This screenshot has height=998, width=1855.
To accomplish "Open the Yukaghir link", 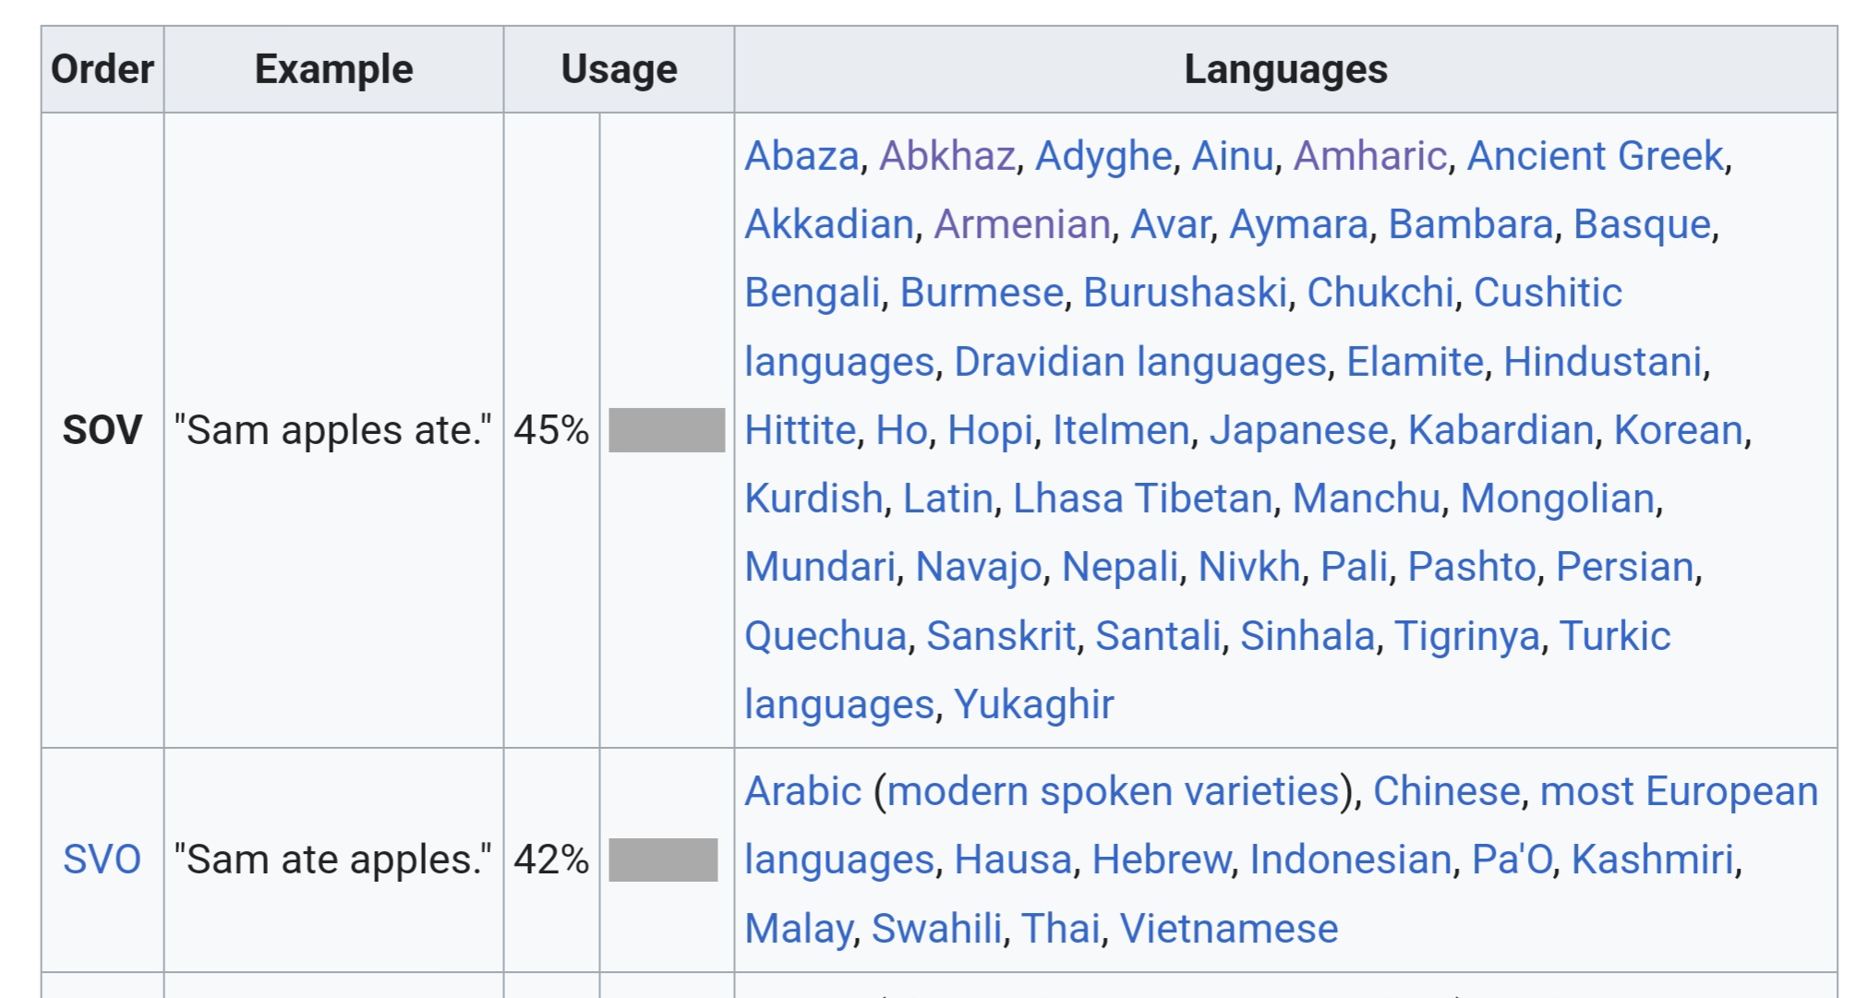I will point(1034,704).
